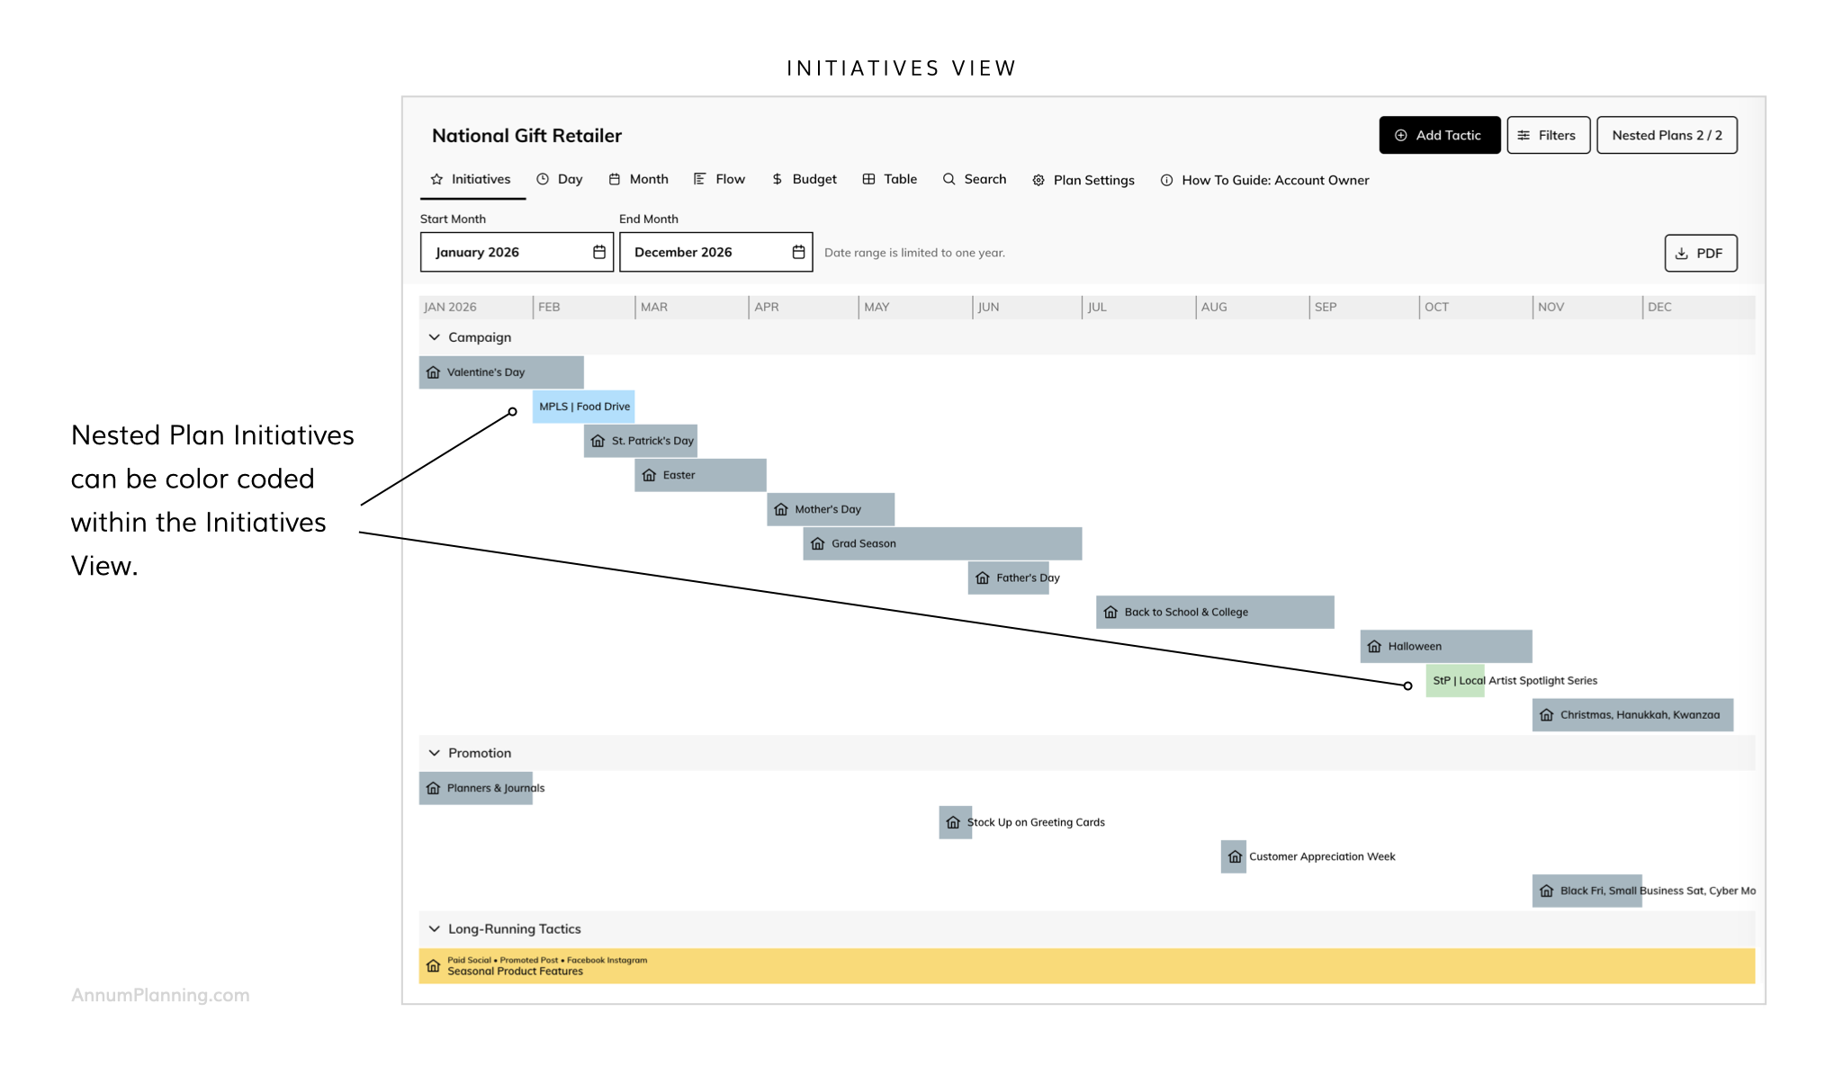Open the Plan Settings tab
Viewport: 1843px width, 1066px height.
pyautogui.click(x=1083, y=180)
